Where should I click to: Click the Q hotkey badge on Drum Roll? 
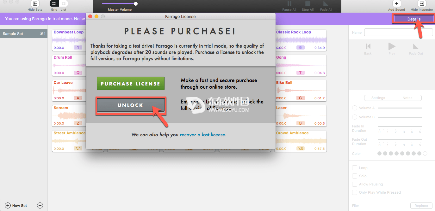78,73
